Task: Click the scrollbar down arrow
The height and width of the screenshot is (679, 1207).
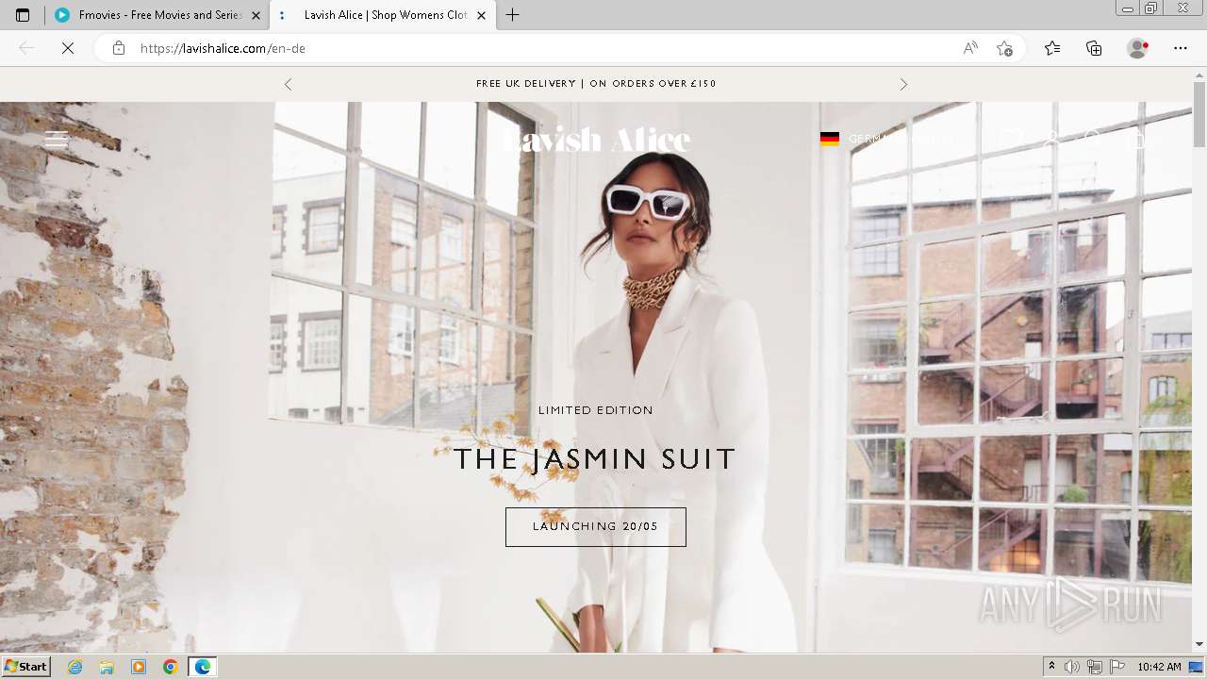Action: pos(1199,644)
